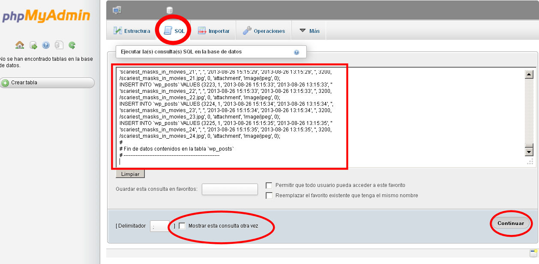Click the page icon at bottom right
The height and width of the screenshot is (264, 539).
[x=533, y=253]
